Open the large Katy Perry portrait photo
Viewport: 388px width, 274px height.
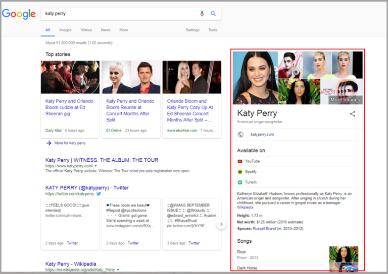tap(255, 78)
